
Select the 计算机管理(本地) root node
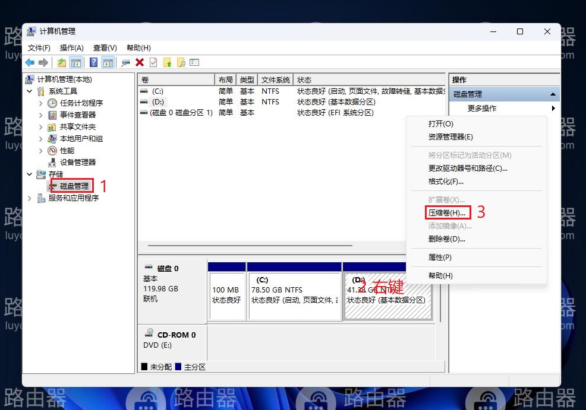coord(65,80)
